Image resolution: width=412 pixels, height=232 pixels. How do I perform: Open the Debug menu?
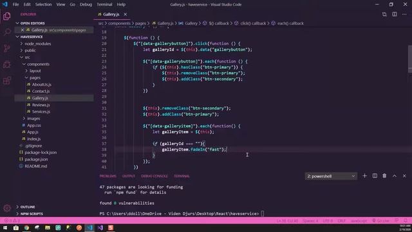tap(86, 5)
